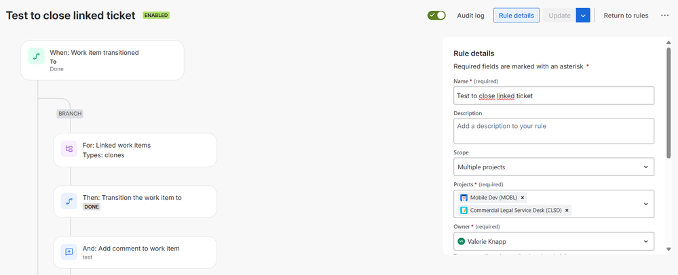
Task: Expand the Projects dropdown chevron
Action: (645, 204)
